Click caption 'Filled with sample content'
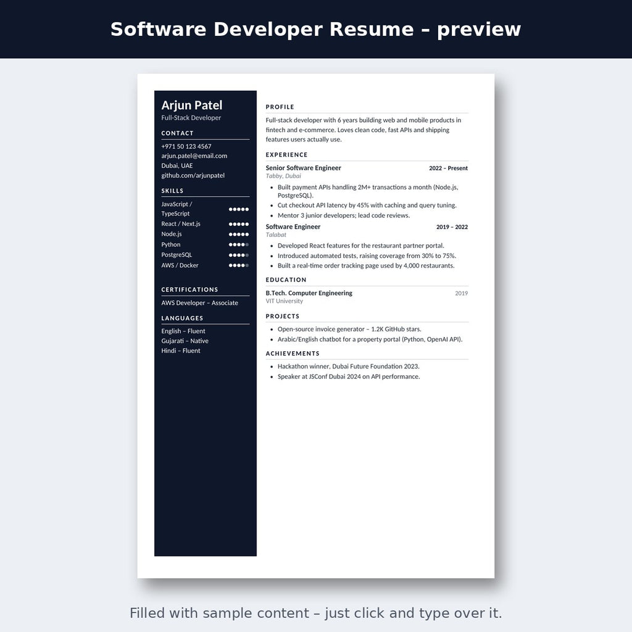This screenshot has width=632, height=632. pyautogui.click(x=315, y=613)
